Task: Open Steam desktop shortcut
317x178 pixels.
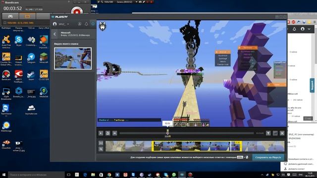Action: pyautogui.click(x=31, y=75)
